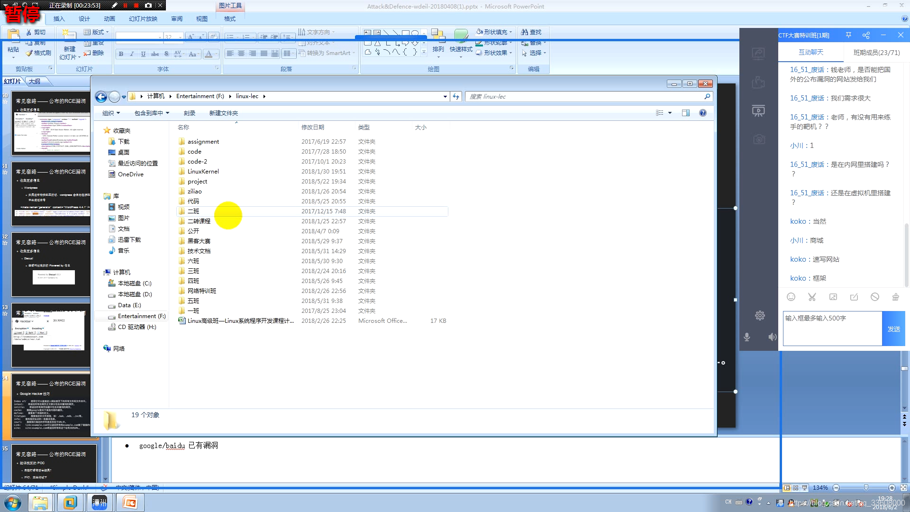Click the screen playback icon in sidebar
Viewport: 910px width, 512px height.
click(758, 111)
